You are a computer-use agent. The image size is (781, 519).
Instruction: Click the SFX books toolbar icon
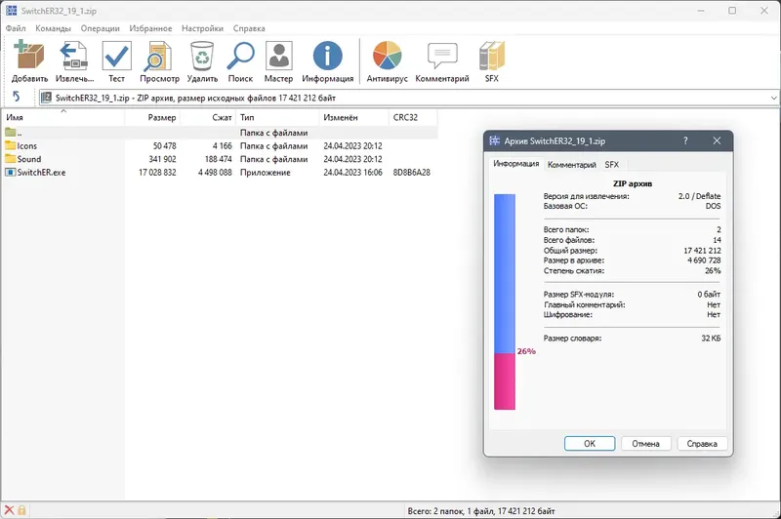(x=492, y=56)
